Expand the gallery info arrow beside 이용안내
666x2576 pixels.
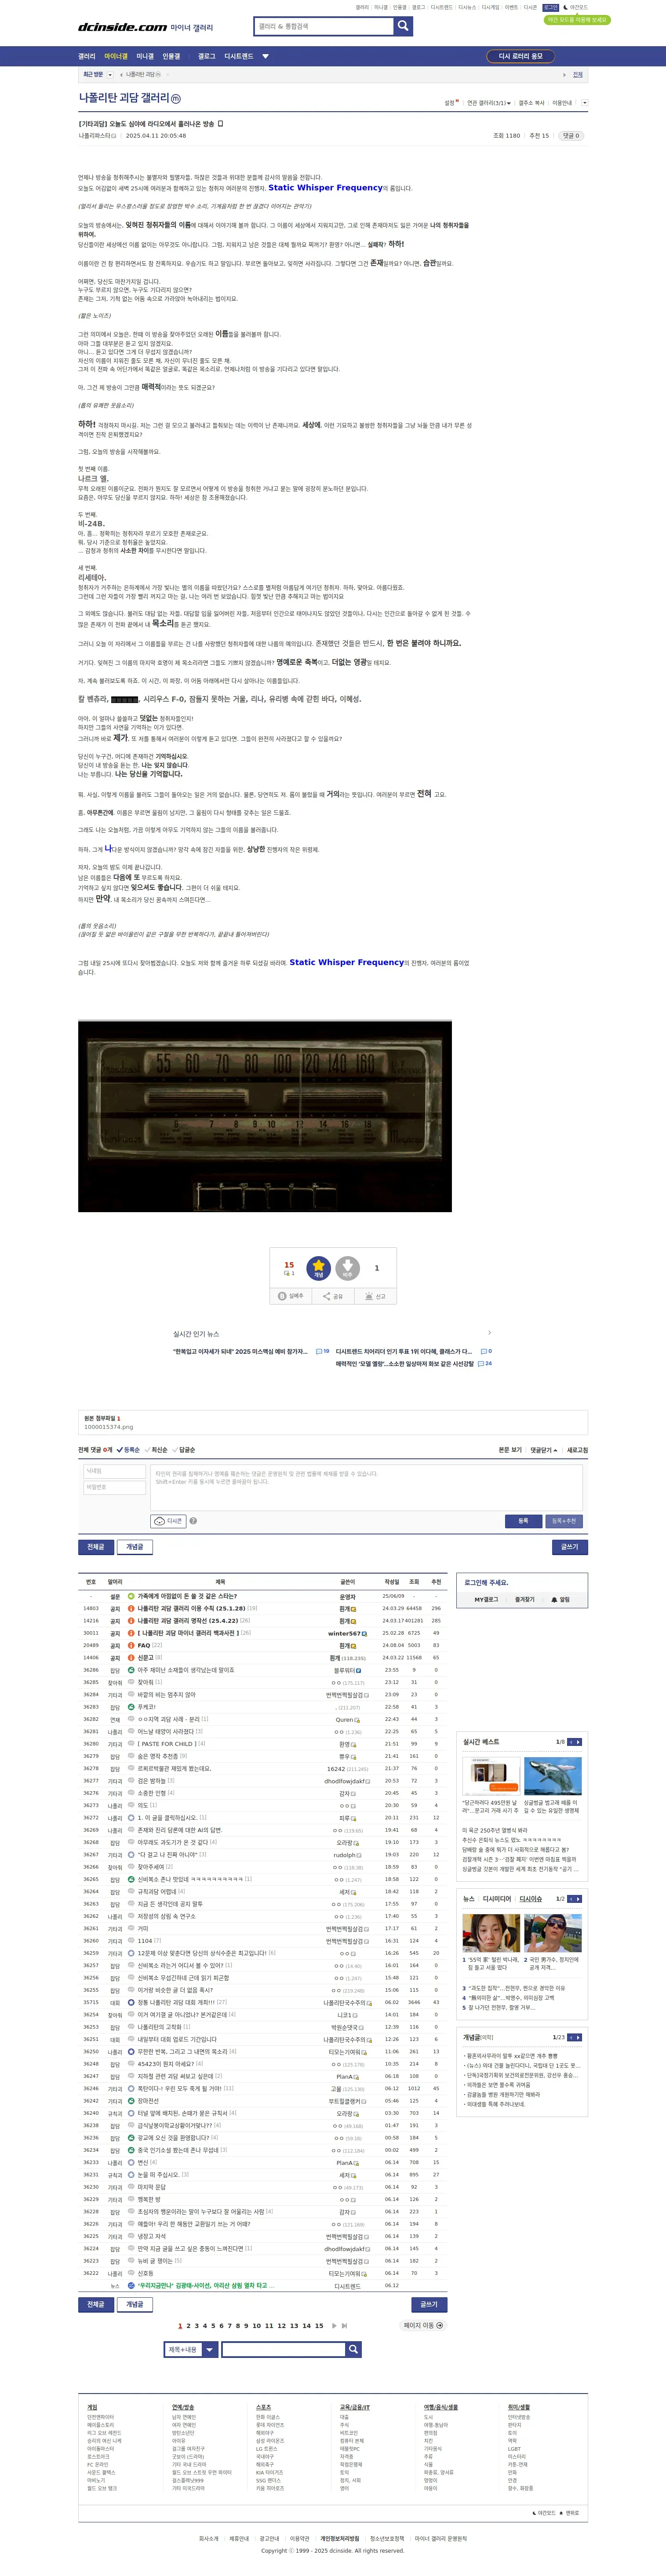585,103
